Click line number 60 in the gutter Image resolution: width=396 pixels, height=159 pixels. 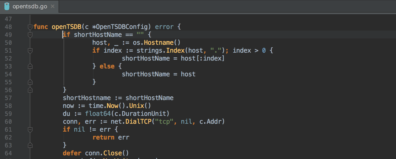[8, 122]
